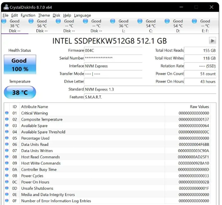Screen dimensions: 222x205
Task: Select the D: drive tab
Action: (178, 26)
